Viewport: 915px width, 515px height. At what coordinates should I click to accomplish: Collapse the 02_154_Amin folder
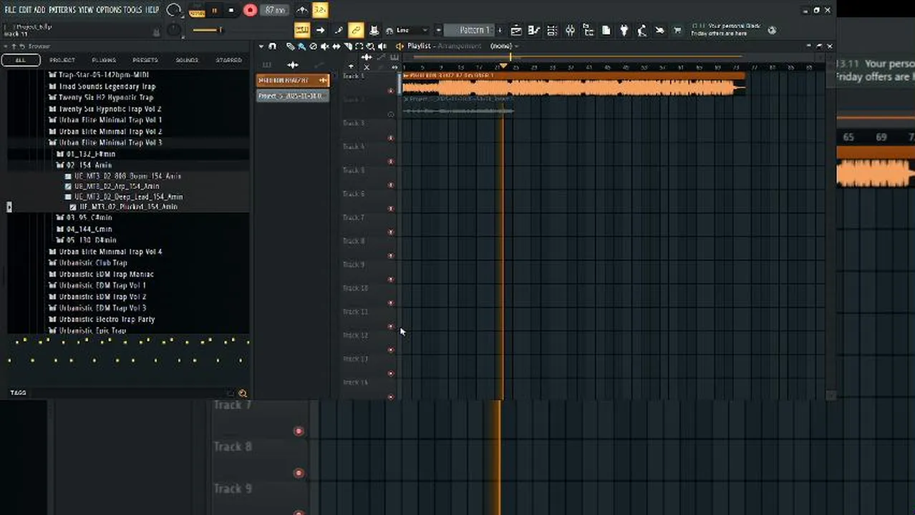click(x=84, y=165)
